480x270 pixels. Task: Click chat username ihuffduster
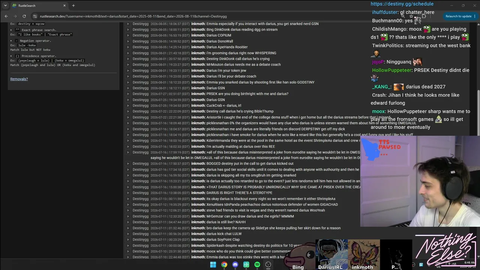(x=384, y=12)
